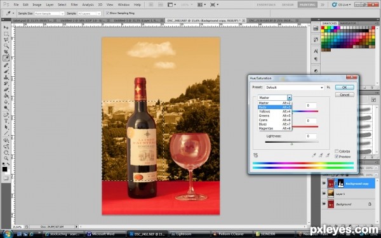
Task: Select the Brush tool
Action: click(6, 71)
